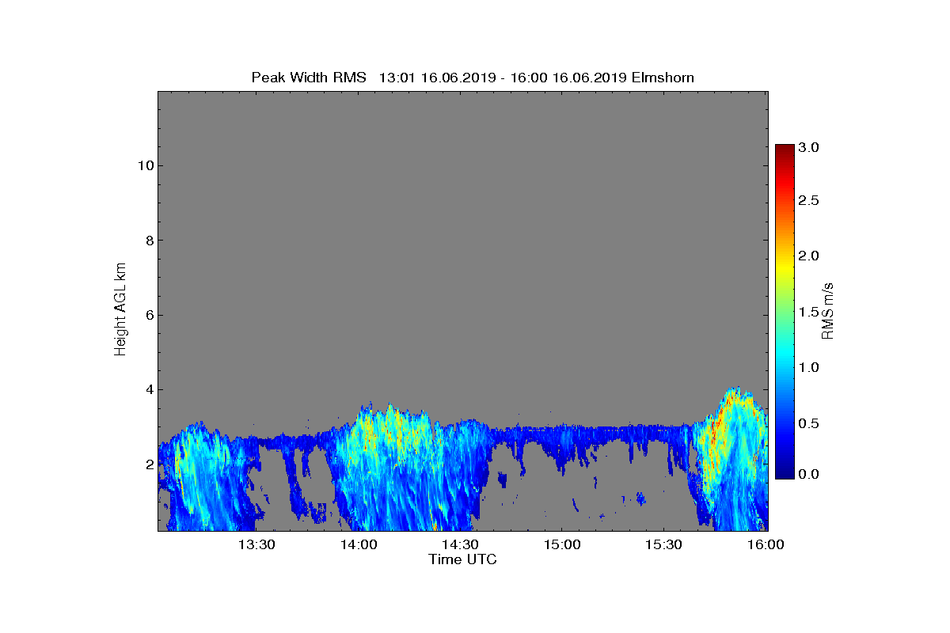Click the plot title 'Peak Width RMS'
Image resolution: width=950 pixels, height=633 pixels.
(309, 77)
